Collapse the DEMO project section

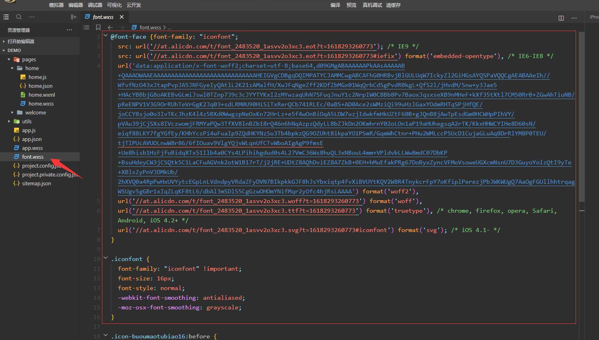(x=40, y=50)
